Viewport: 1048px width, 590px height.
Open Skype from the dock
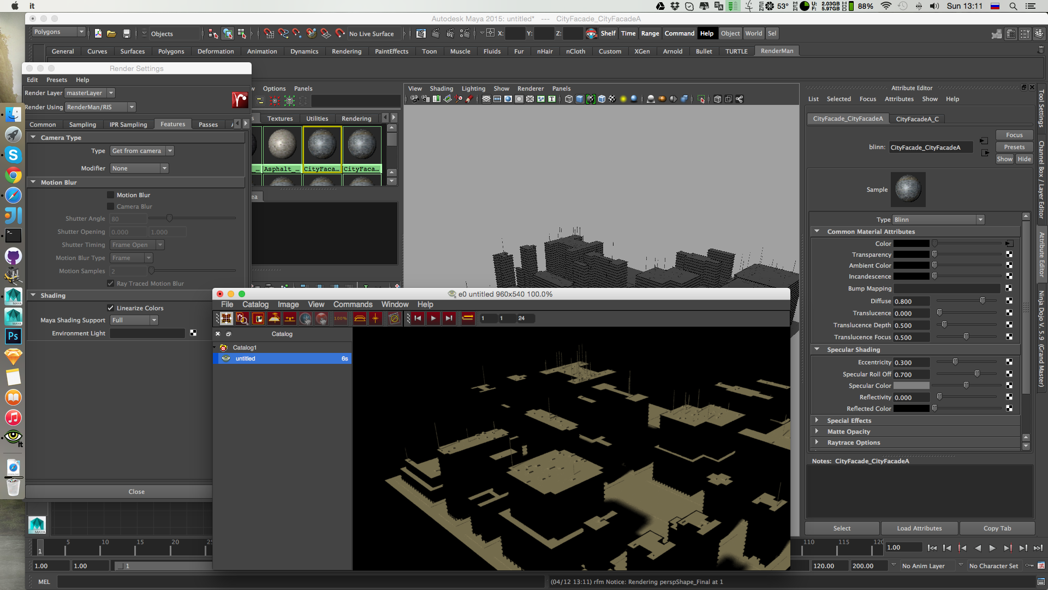(x=14, y=155)
